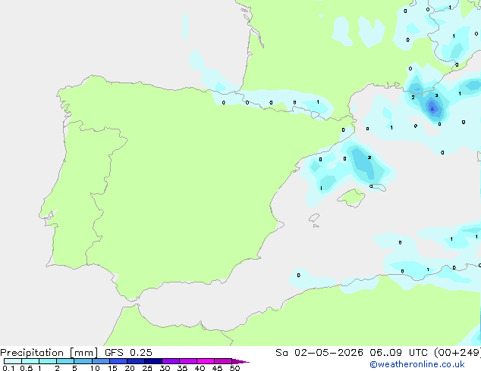481x371 pixels.
Task: Click the 30–35 mm purple legend swatch
Action: click(x=171, y=361)
